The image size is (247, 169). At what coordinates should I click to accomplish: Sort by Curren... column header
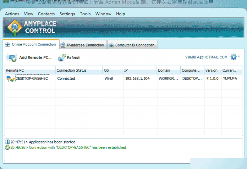[x=231, y=70]
